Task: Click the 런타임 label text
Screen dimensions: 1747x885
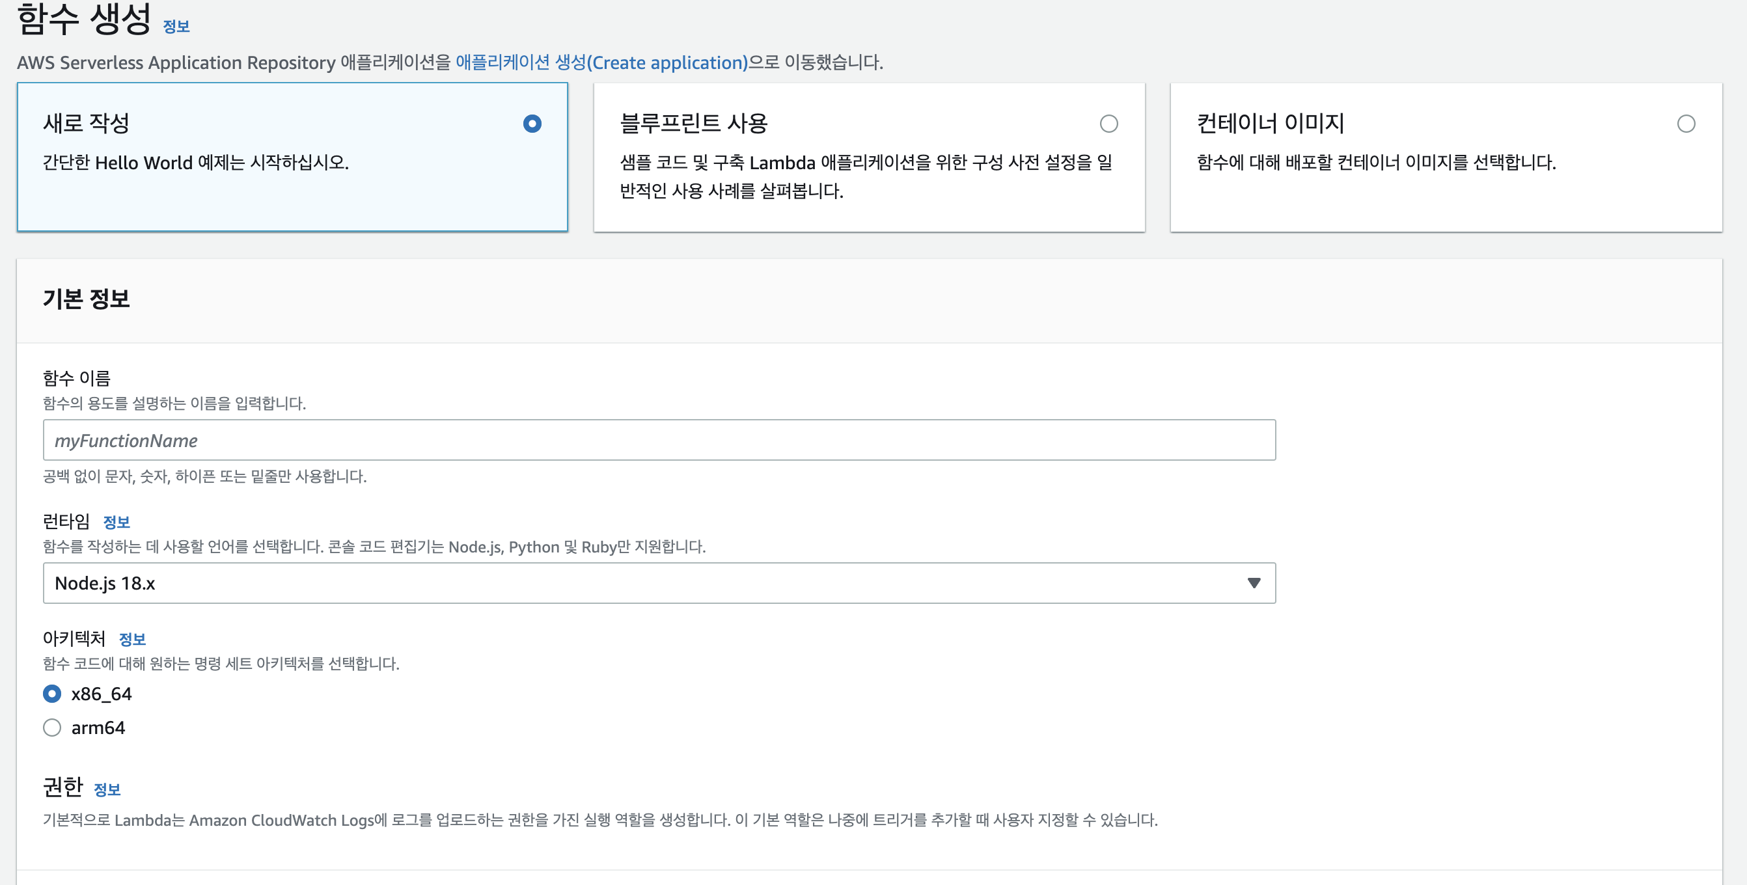Action: pos(66,521)
